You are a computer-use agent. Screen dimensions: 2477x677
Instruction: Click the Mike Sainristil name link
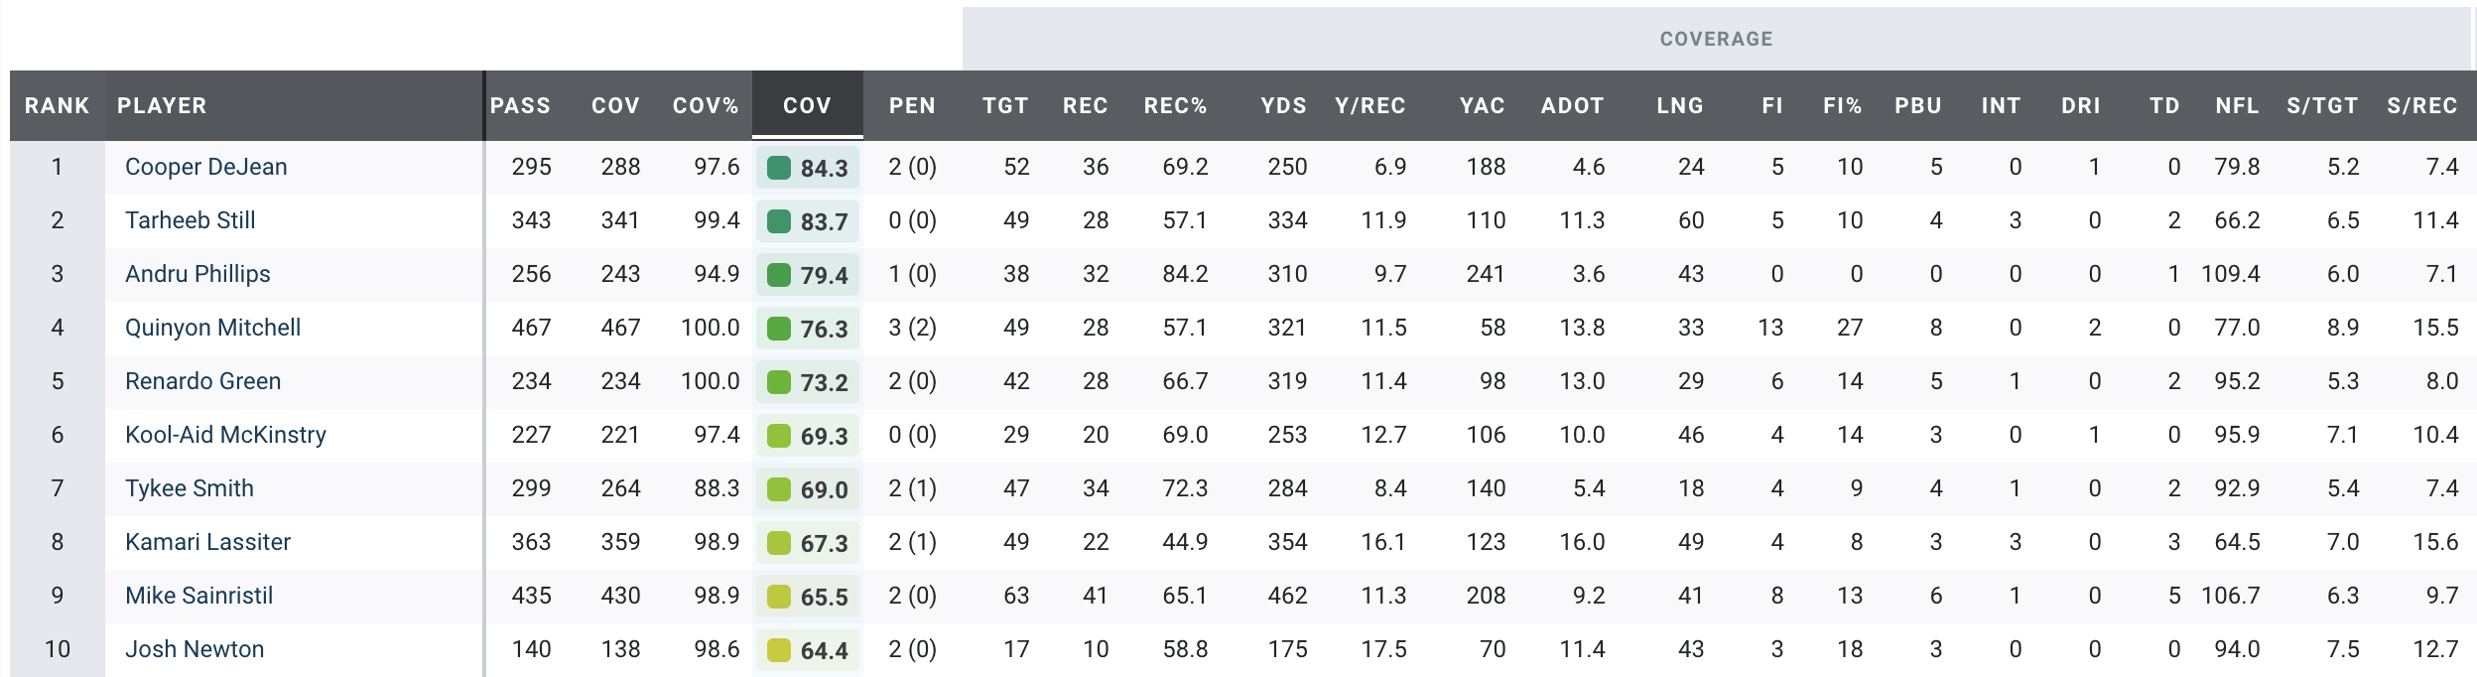pyautogui.click(x=198, y=596)
